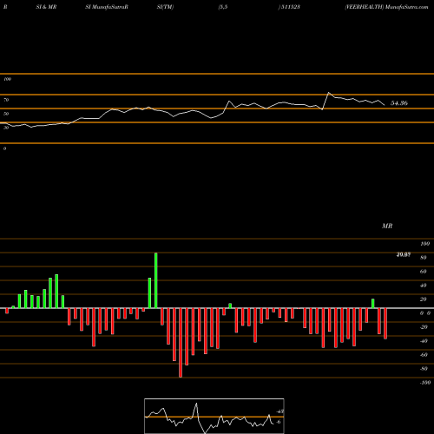Image resolution: width=434 pixels, height=434 pixels.
Task: Click the -6 value in the mini chart
Action: (279, 422)
